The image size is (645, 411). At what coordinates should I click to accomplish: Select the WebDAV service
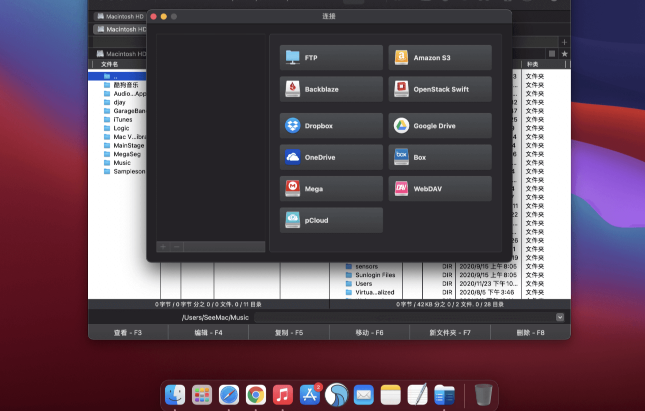click(x=439, y=188)
